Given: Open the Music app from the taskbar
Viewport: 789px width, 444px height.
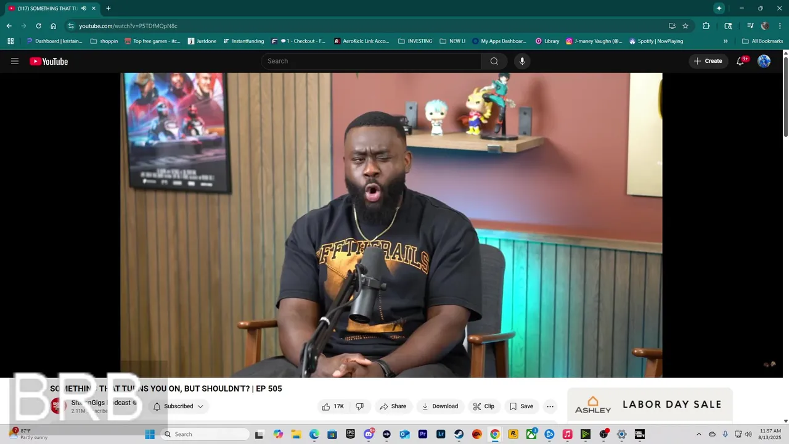Looking at the screenshot, I should pos(568,434).
